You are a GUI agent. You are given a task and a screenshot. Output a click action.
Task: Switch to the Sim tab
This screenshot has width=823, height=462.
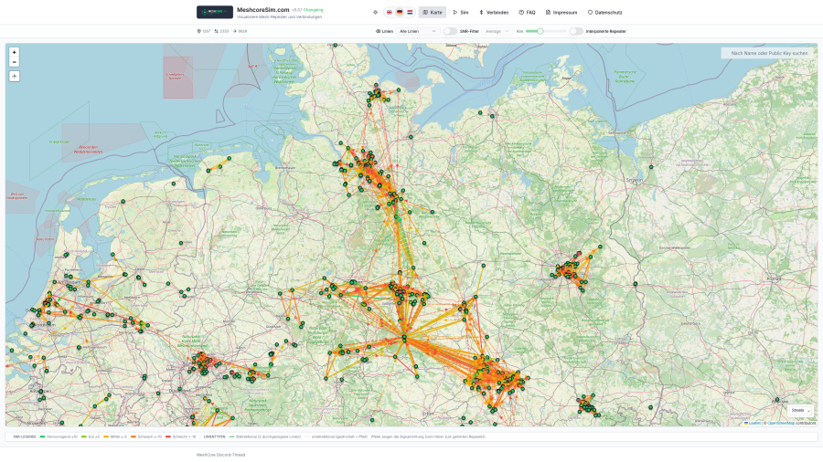(461, 13)
